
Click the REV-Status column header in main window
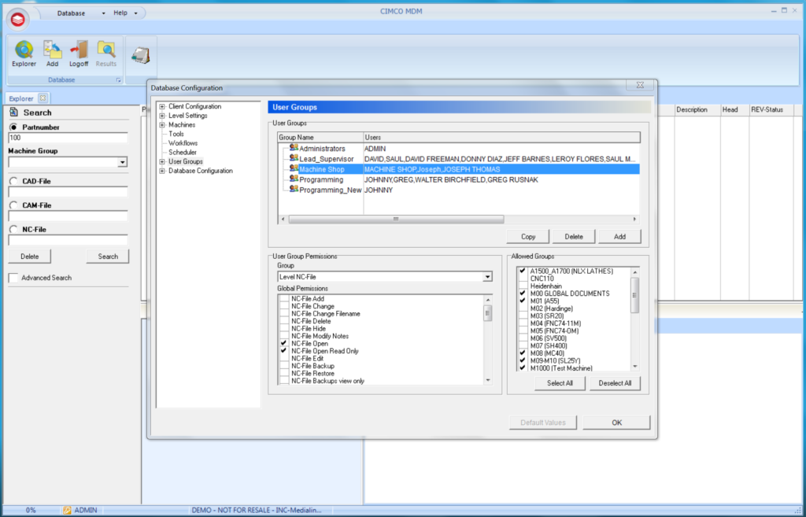click(771, 110)
